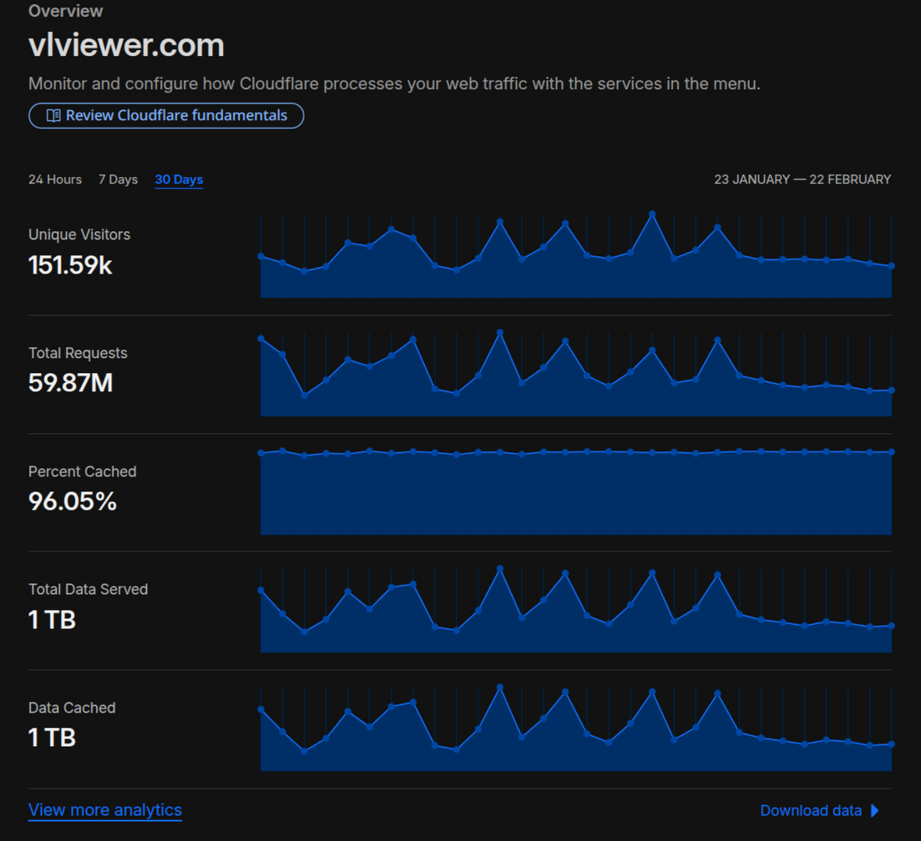921x841 pixels.
Task: Click the 23 January — 22 February date range
Action: click(x=802, y=179)
